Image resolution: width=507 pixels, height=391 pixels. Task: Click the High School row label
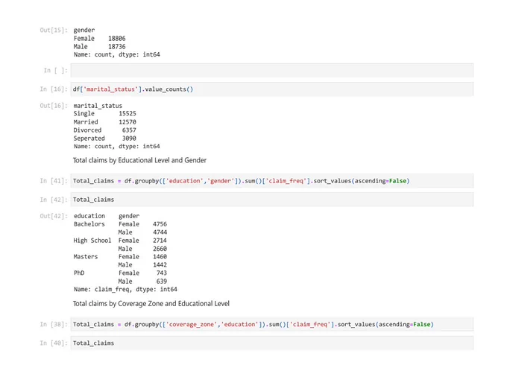92,241
